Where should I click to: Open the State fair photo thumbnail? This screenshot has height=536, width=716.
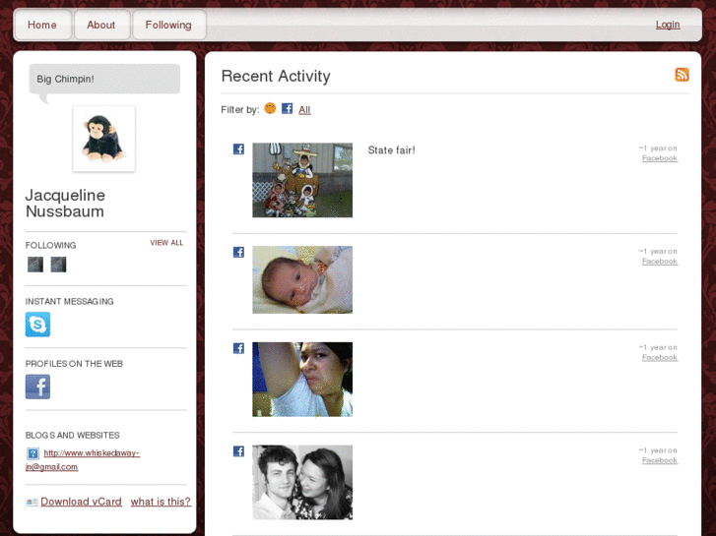(302, 180)
